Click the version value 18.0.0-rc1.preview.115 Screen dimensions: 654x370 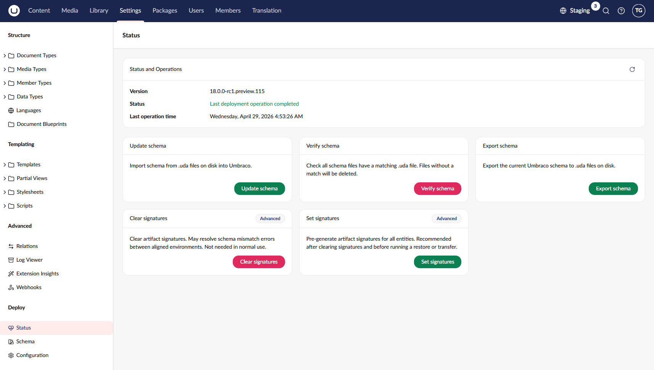(237, 91)
